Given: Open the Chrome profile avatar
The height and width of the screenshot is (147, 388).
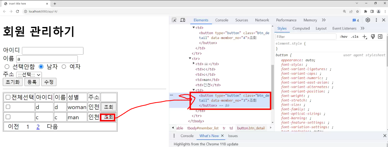Looking at the screenshot, I should pyautogui.click(x=379, y=11).
